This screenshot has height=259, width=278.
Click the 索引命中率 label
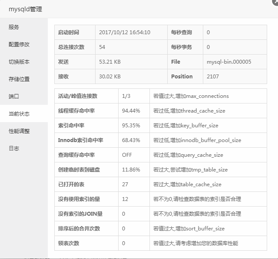[x=71, y=125]
